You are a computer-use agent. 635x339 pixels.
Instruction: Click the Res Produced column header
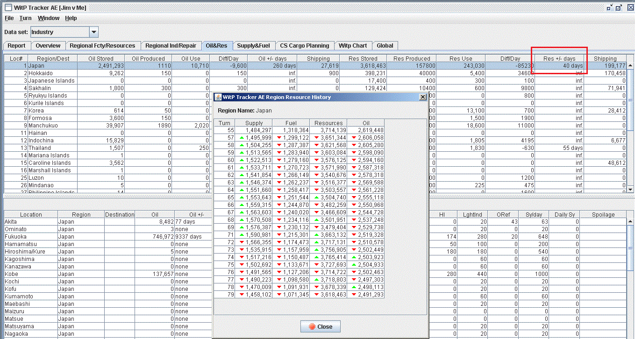coord(411,58)
